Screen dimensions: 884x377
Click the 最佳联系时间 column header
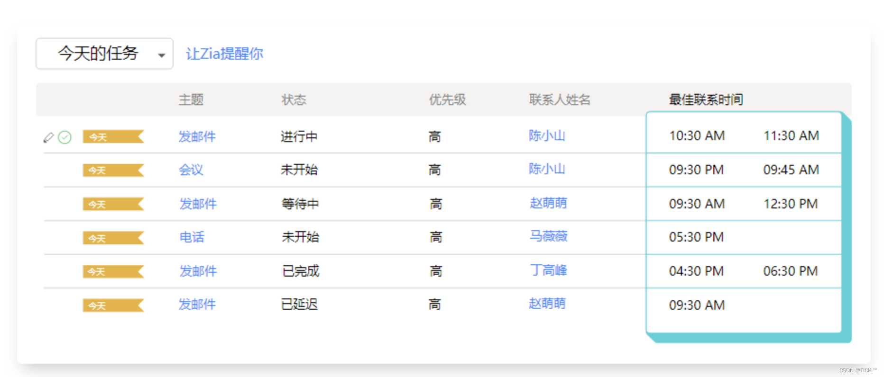[x=706, y=99]
